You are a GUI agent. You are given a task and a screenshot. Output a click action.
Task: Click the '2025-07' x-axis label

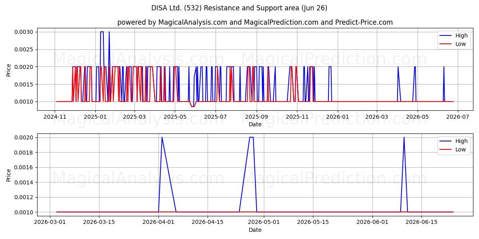pos(216,117)
